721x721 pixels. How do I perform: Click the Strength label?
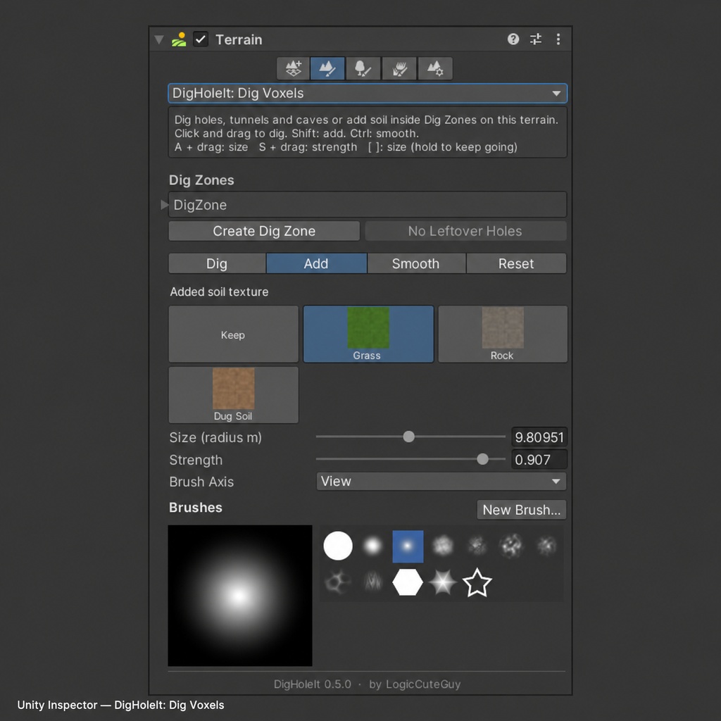(196, 460)
